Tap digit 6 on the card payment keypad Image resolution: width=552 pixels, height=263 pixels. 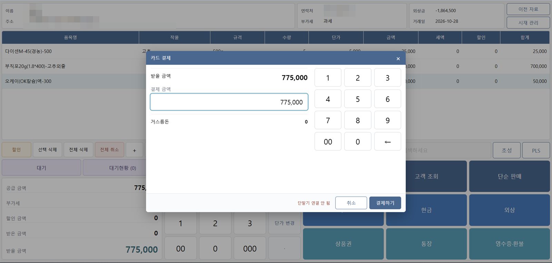tap(387, 99)
